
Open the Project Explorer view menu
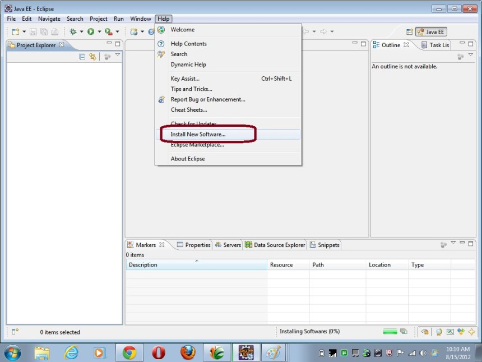coord(118,56)
